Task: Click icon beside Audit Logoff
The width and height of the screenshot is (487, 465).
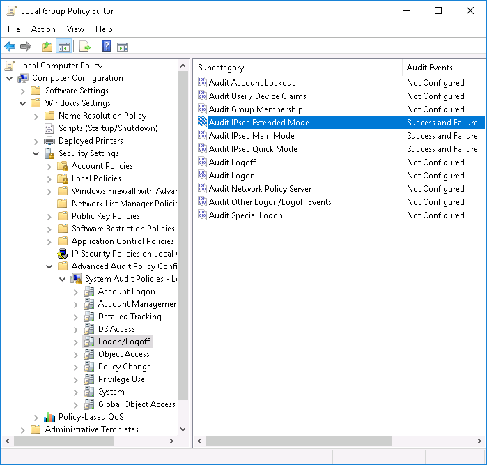Action: [202, 162]
